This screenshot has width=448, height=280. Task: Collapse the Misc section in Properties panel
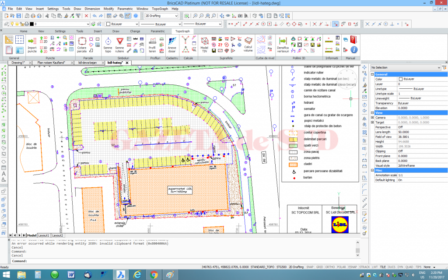tap(372, 170)
